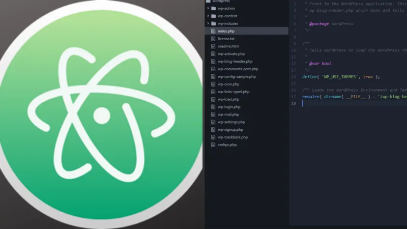
Task: Open the wp-activate.php file
Action: pyautogui.click(x=231, y=54)
